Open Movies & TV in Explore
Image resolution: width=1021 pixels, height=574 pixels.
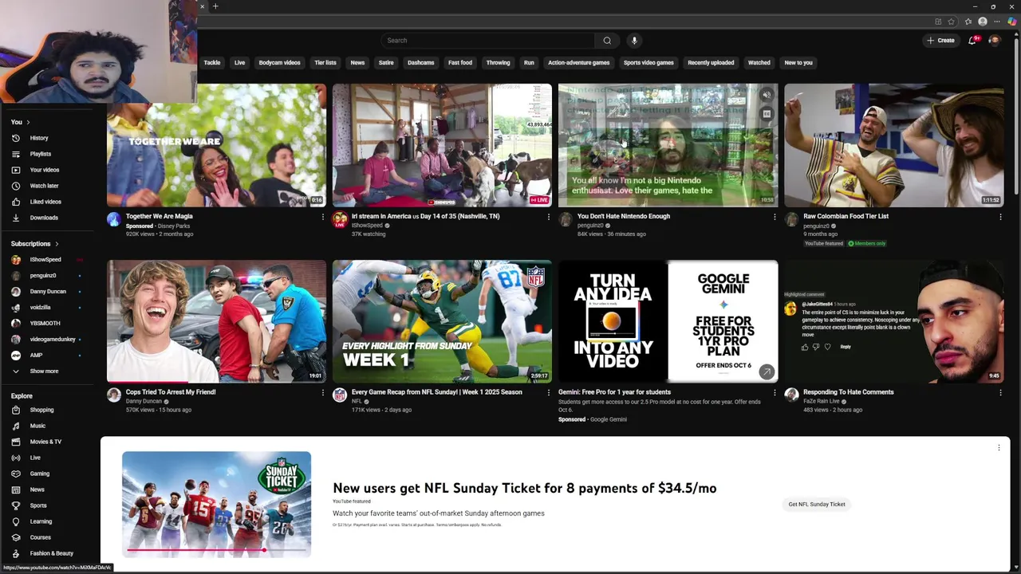click(37, 442)
